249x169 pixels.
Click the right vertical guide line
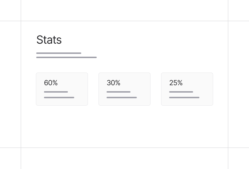coord(228,84)
